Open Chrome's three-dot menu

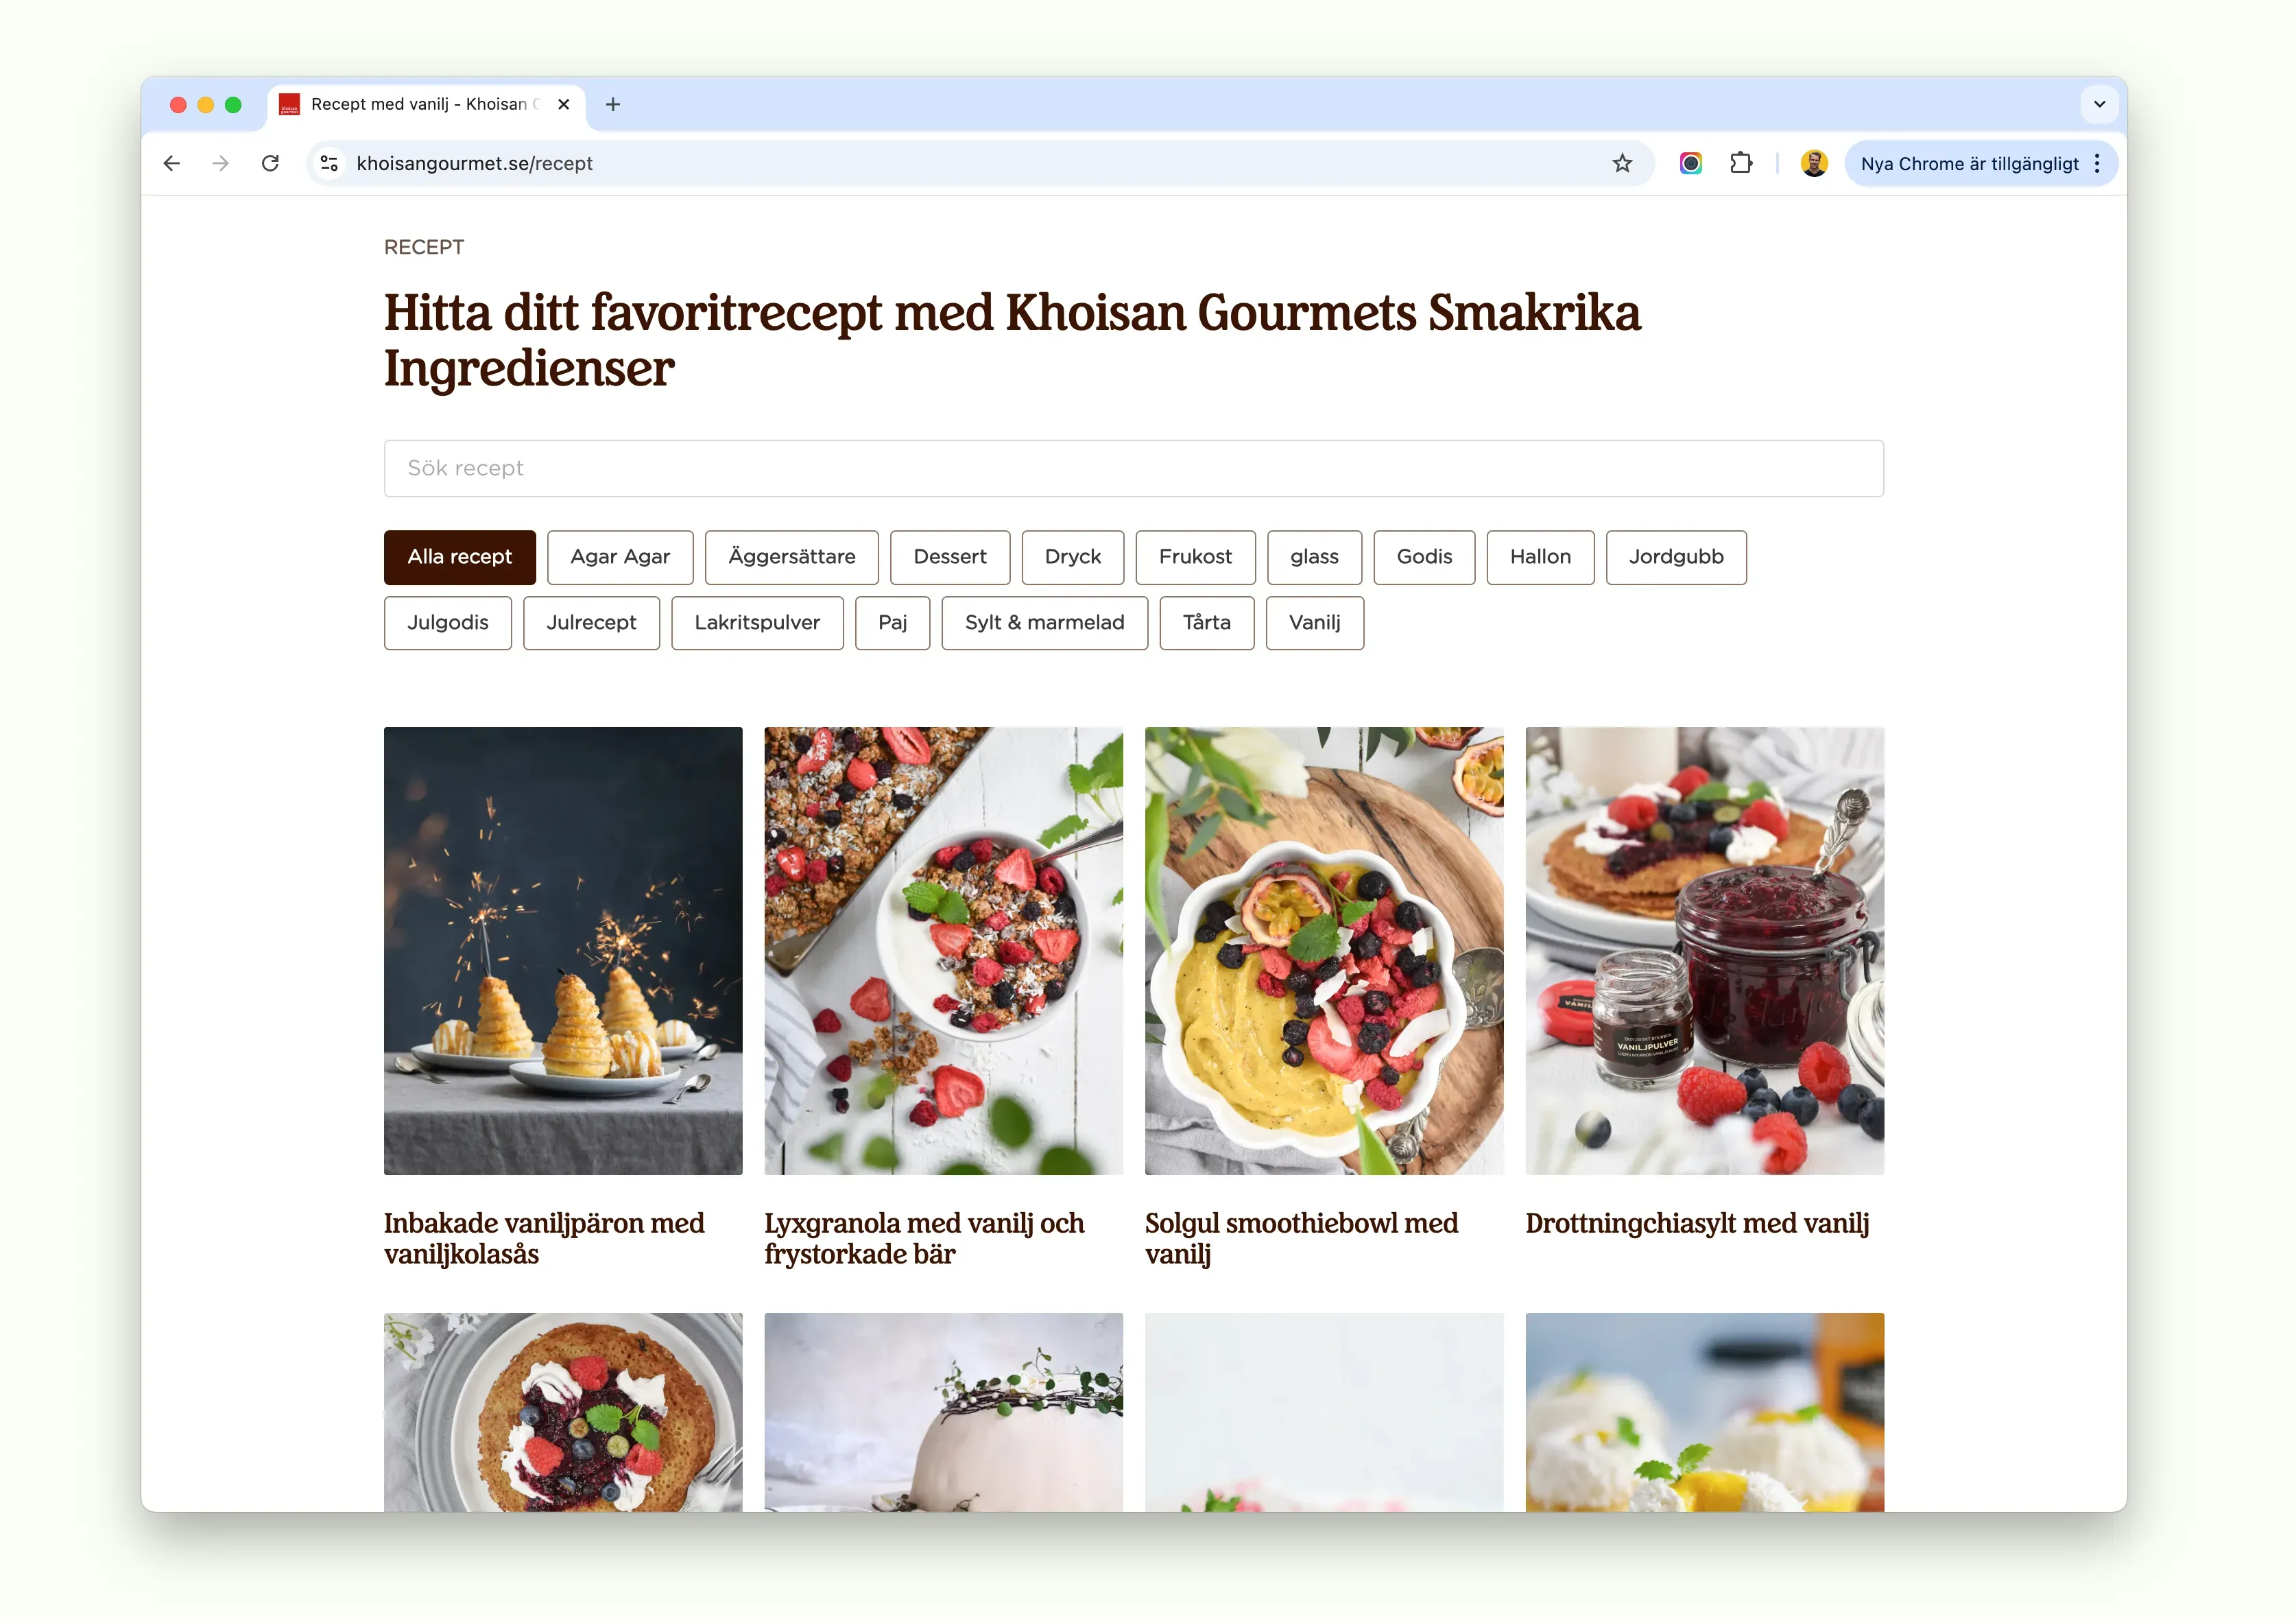(x=2096, y=163)
